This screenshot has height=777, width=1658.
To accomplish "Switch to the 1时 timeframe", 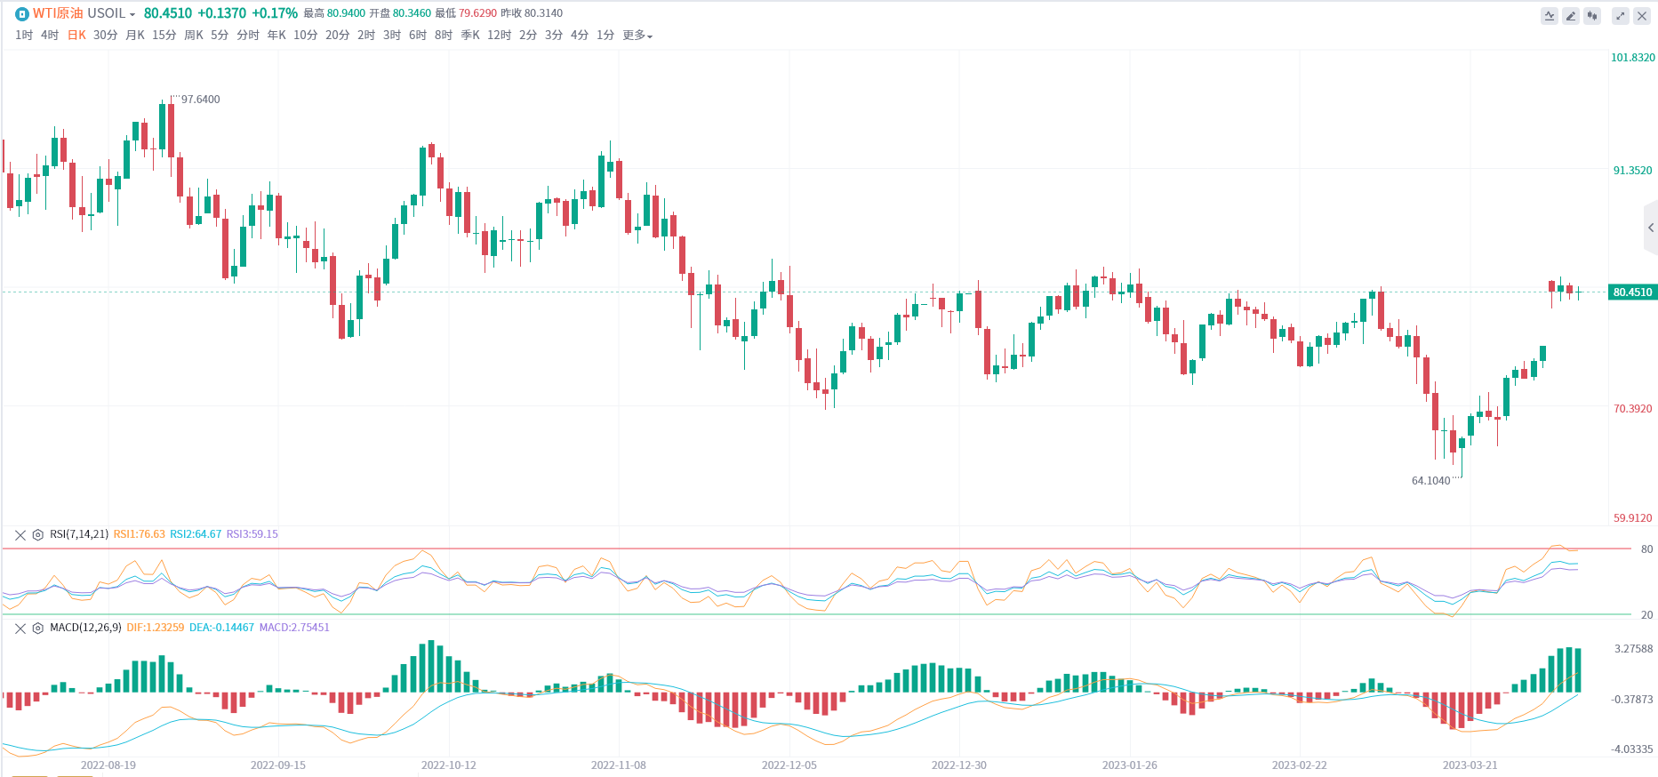I will point(24,36).
